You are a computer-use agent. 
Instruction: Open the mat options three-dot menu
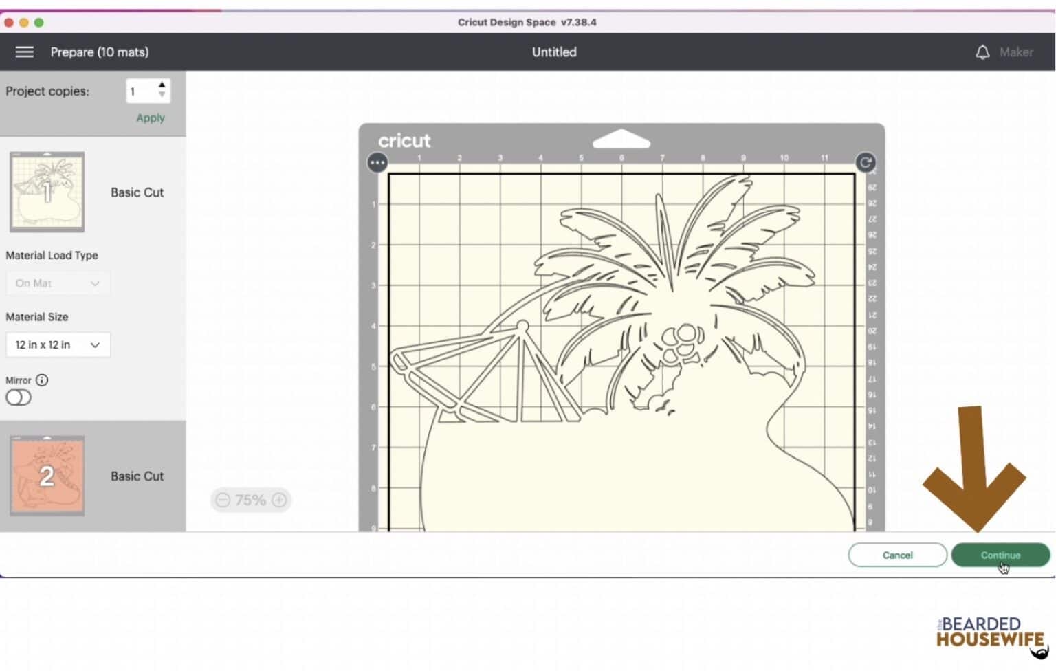pyautogui.click(x=377, y=163)
